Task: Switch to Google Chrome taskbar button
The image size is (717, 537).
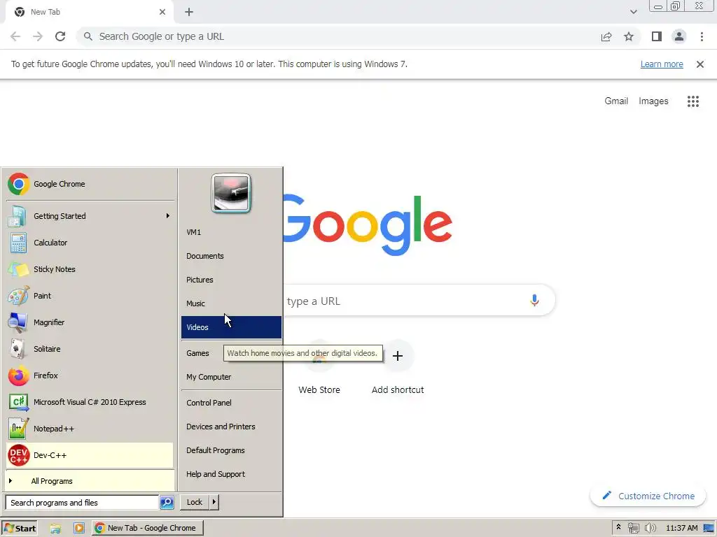Action: point(148,528)
